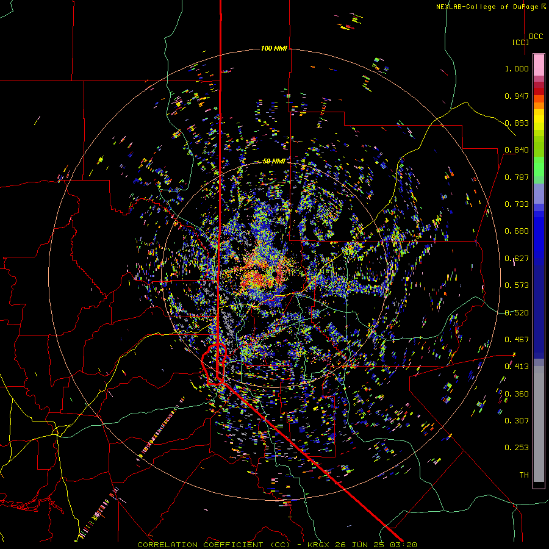Click the 0.467 color scale value
Viewport: 549px width, 549px height.
tap(517, 340)
